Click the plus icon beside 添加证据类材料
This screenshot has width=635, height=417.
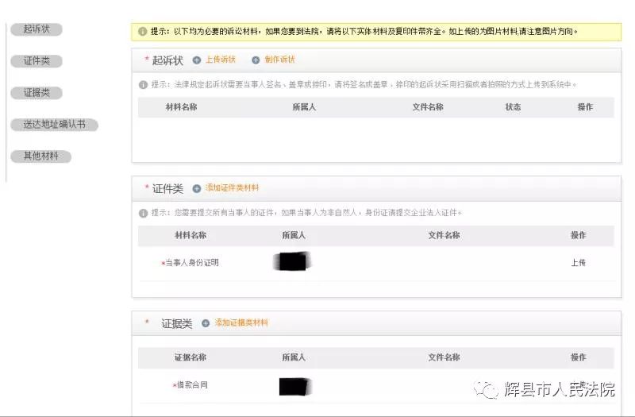click(x=206, y=323)
